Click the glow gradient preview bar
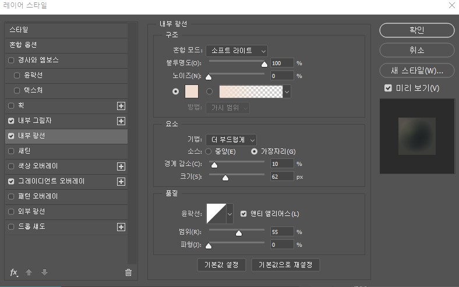This screenshot has width=459, height=287. [251, 92]
